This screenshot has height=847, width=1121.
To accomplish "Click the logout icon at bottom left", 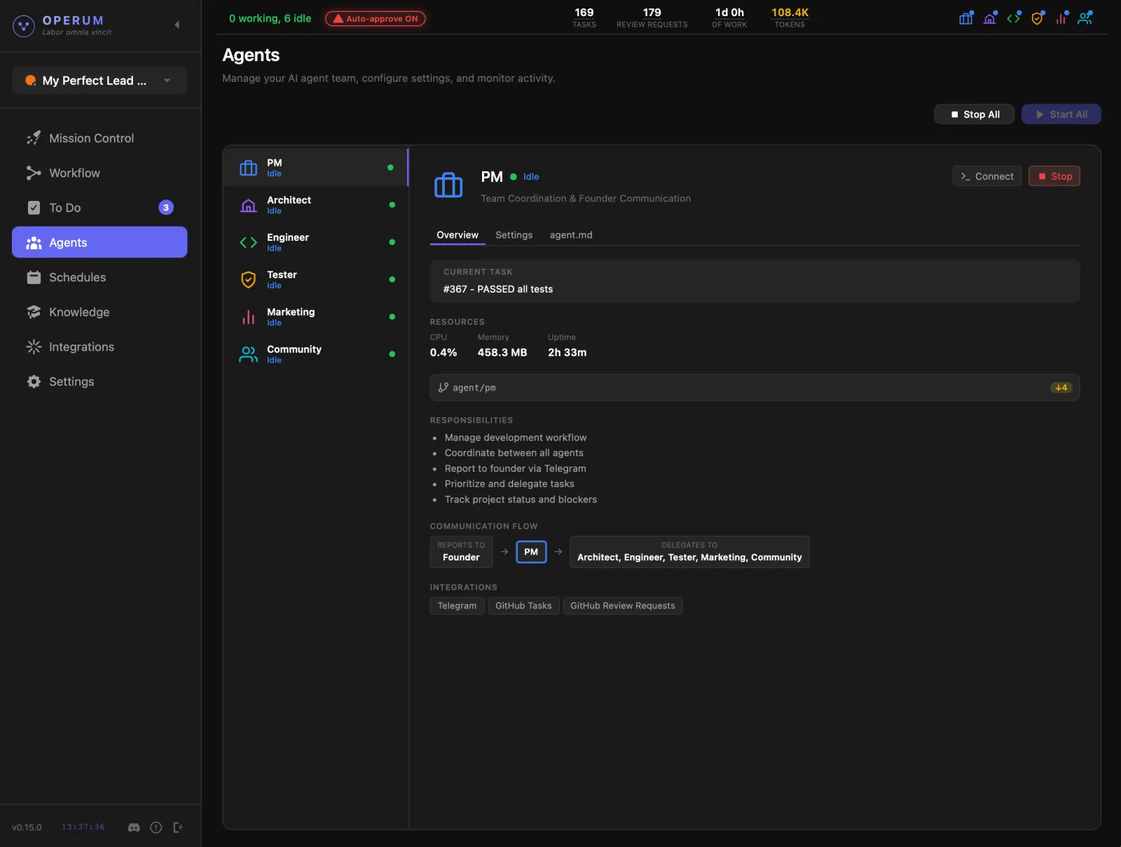I will (x=179, y=827).
